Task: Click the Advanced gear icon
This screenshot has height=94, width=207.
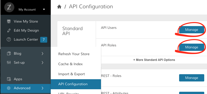Action: pyautogui.click(x=9, y=88)
